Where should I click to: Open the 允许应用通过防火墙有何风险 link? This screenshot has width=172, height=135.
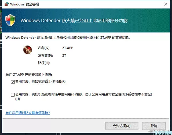pyautogui.click(x=28, y=113)
